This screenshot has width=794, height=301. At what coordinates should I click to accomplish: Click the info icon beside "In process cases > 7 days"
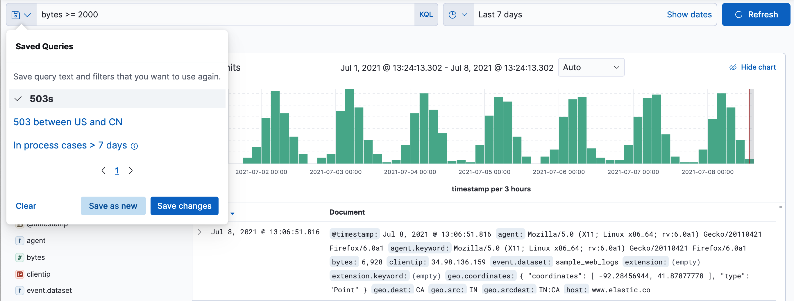point(134,146)
